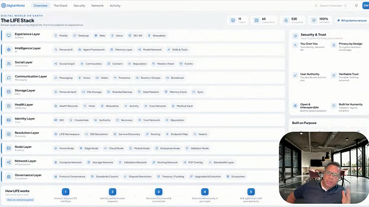The image size is (369, 207).
Task: Focus the Search the stack field
Action: click(x=331, y=5)
